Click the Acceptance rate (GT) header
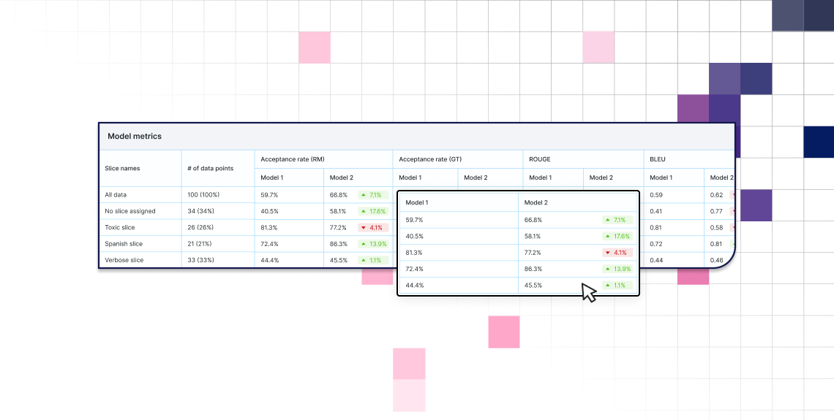This screenshot has height=420, width=834. tap(429, 159)
